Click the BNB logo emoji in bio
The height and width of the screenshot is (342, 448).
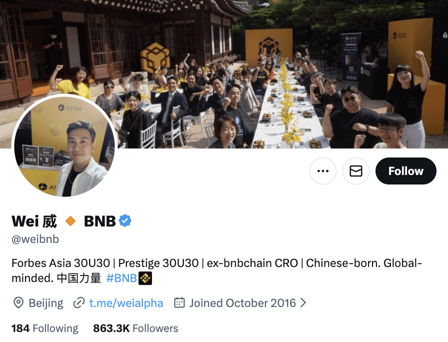(145, 278)
